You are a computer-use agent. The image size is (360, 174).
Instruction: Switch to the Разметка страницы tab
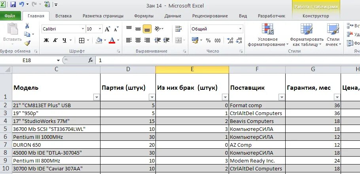tap(103, 16)
